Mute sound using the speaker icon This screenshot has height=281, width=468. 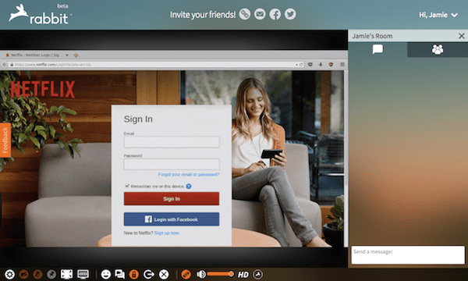pos(201,274)
